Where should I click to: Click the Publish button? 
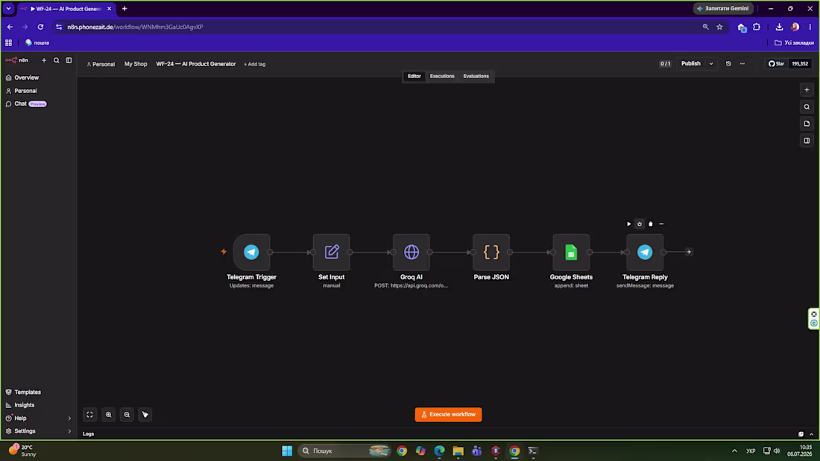coord(691,64)
